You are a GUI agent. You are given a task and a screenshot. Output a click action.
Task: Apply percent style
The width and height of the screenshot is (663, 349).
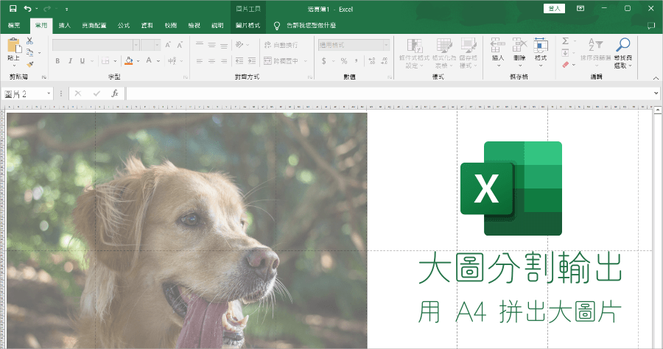coord(344,61)
